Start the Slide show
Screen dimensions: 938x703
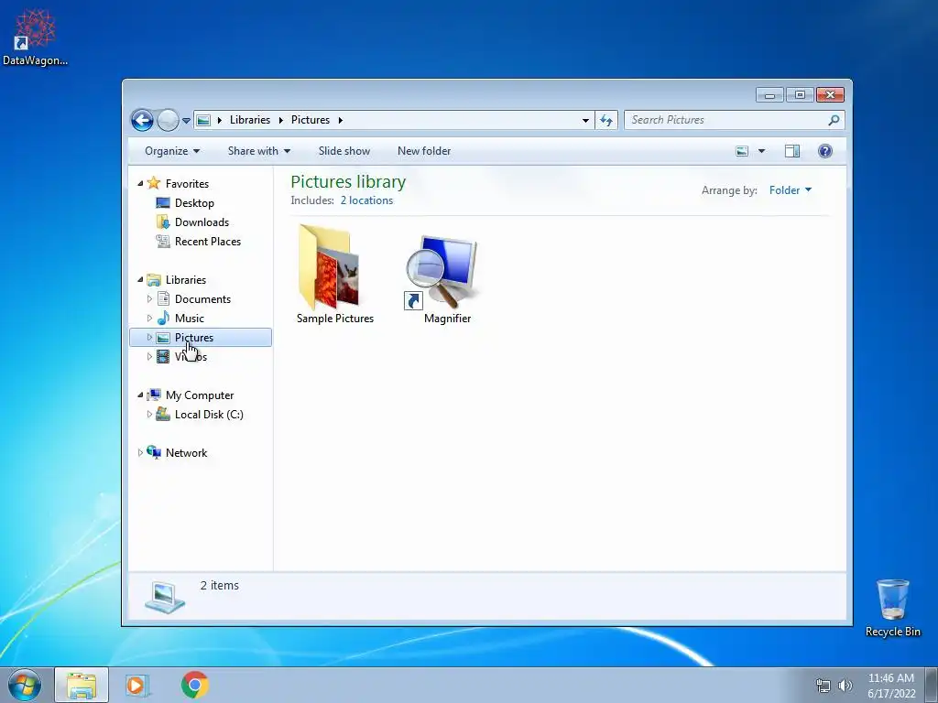(x=344, y=151)
